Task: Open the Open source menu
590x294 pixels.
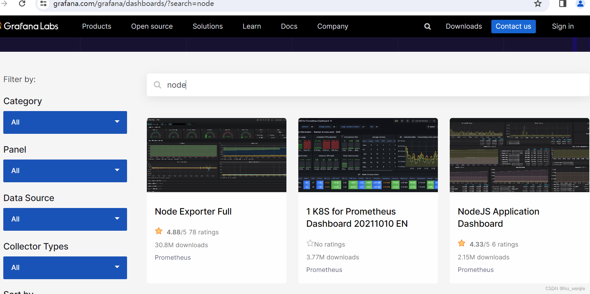Action: [x=152, y=26]
